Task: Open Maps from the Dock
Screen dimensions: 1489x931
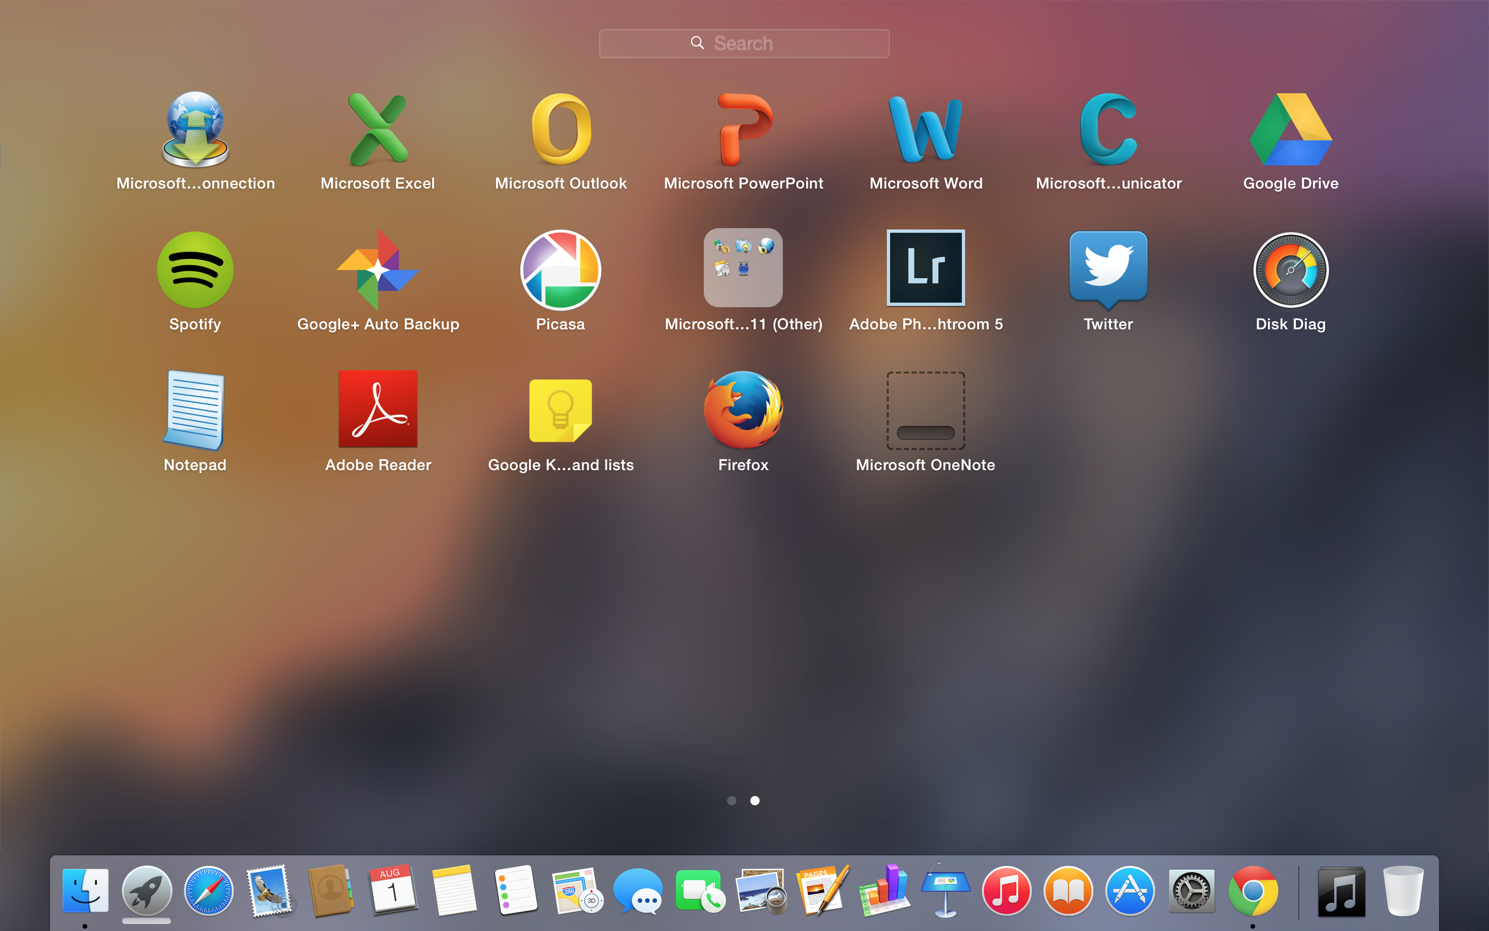Action: point(577,890)
